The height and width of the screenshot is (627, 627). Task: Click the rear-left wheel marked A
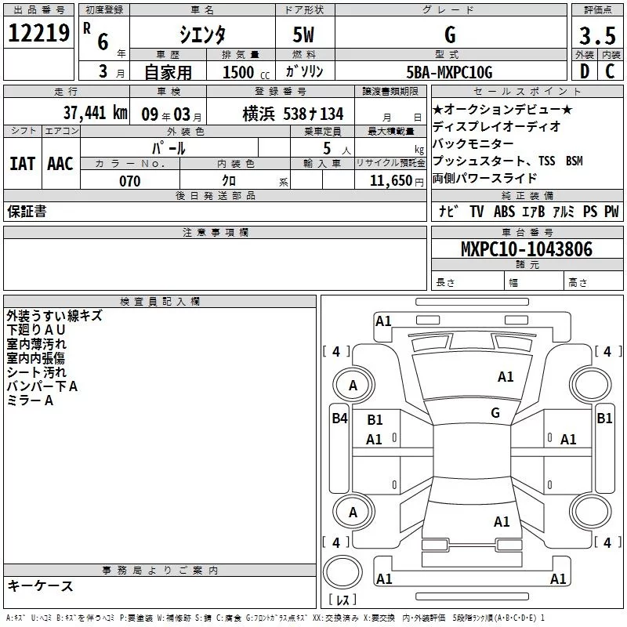(x=353, y=513)
